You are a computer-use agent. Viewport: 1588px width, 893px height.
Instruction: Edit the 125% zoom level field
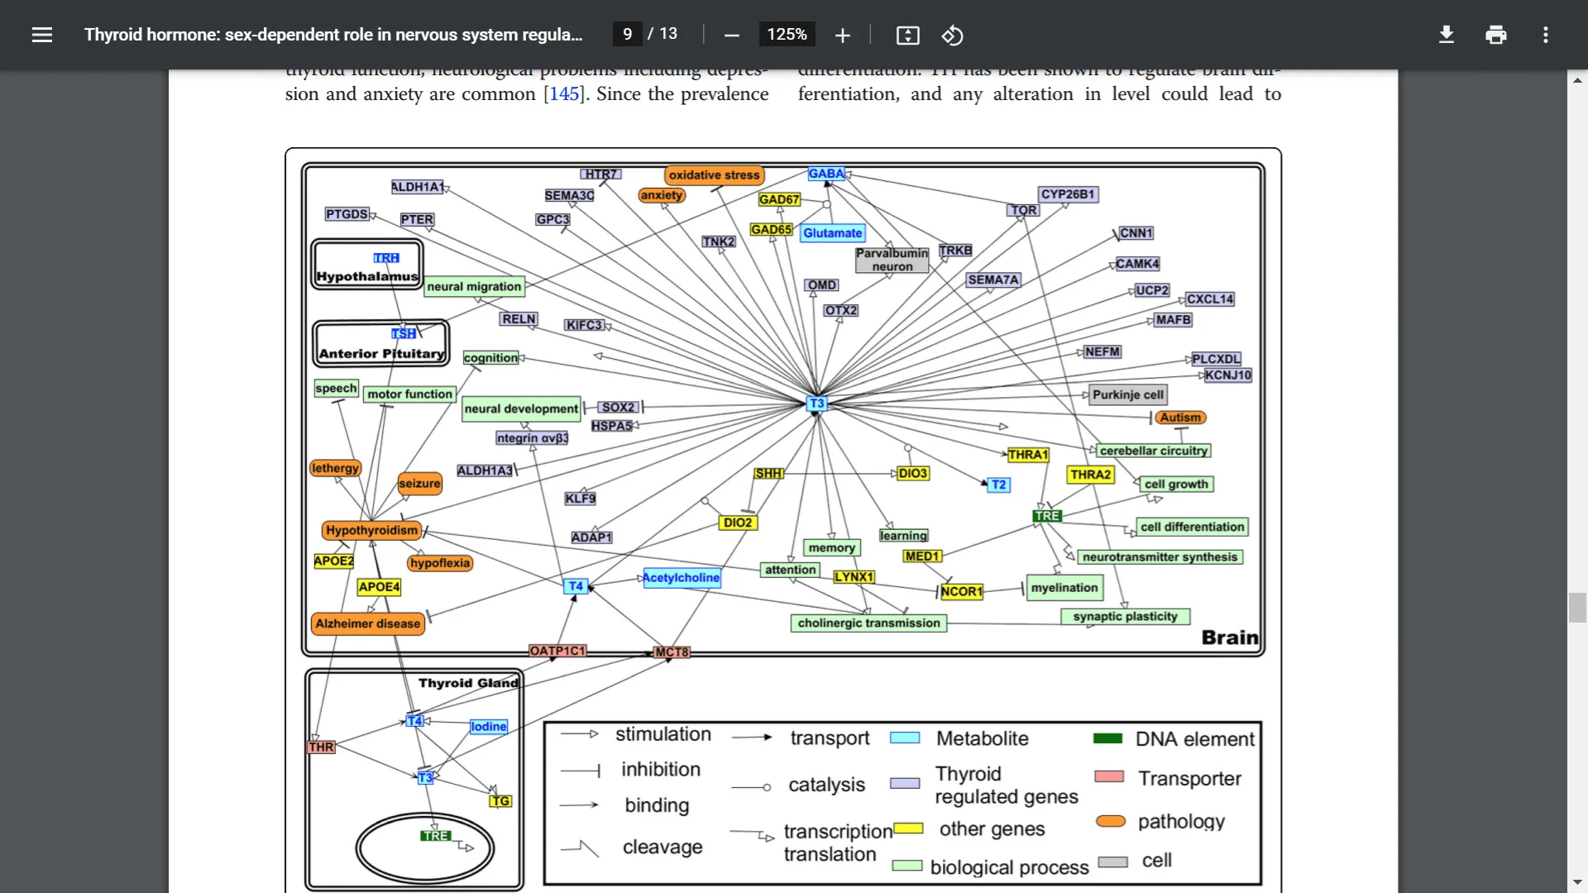tap(787, 34)
